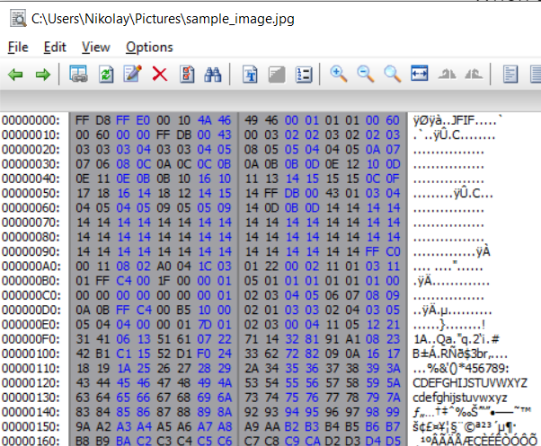Click the green back arrow icon
This screenshot has width=541, height=446.
[x=15, y=74]
